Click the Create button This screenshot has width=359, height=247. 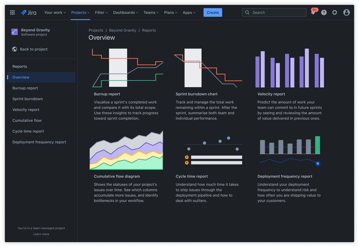coord(213,12)
